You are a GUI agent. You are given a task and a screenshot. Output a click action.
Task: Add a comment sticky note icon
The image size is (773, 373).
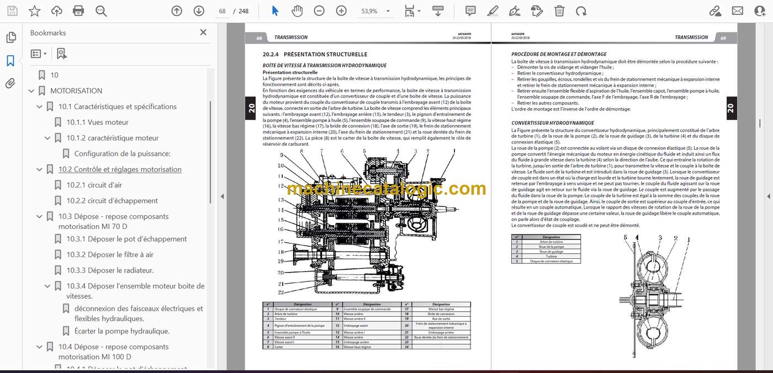(470, 10)
